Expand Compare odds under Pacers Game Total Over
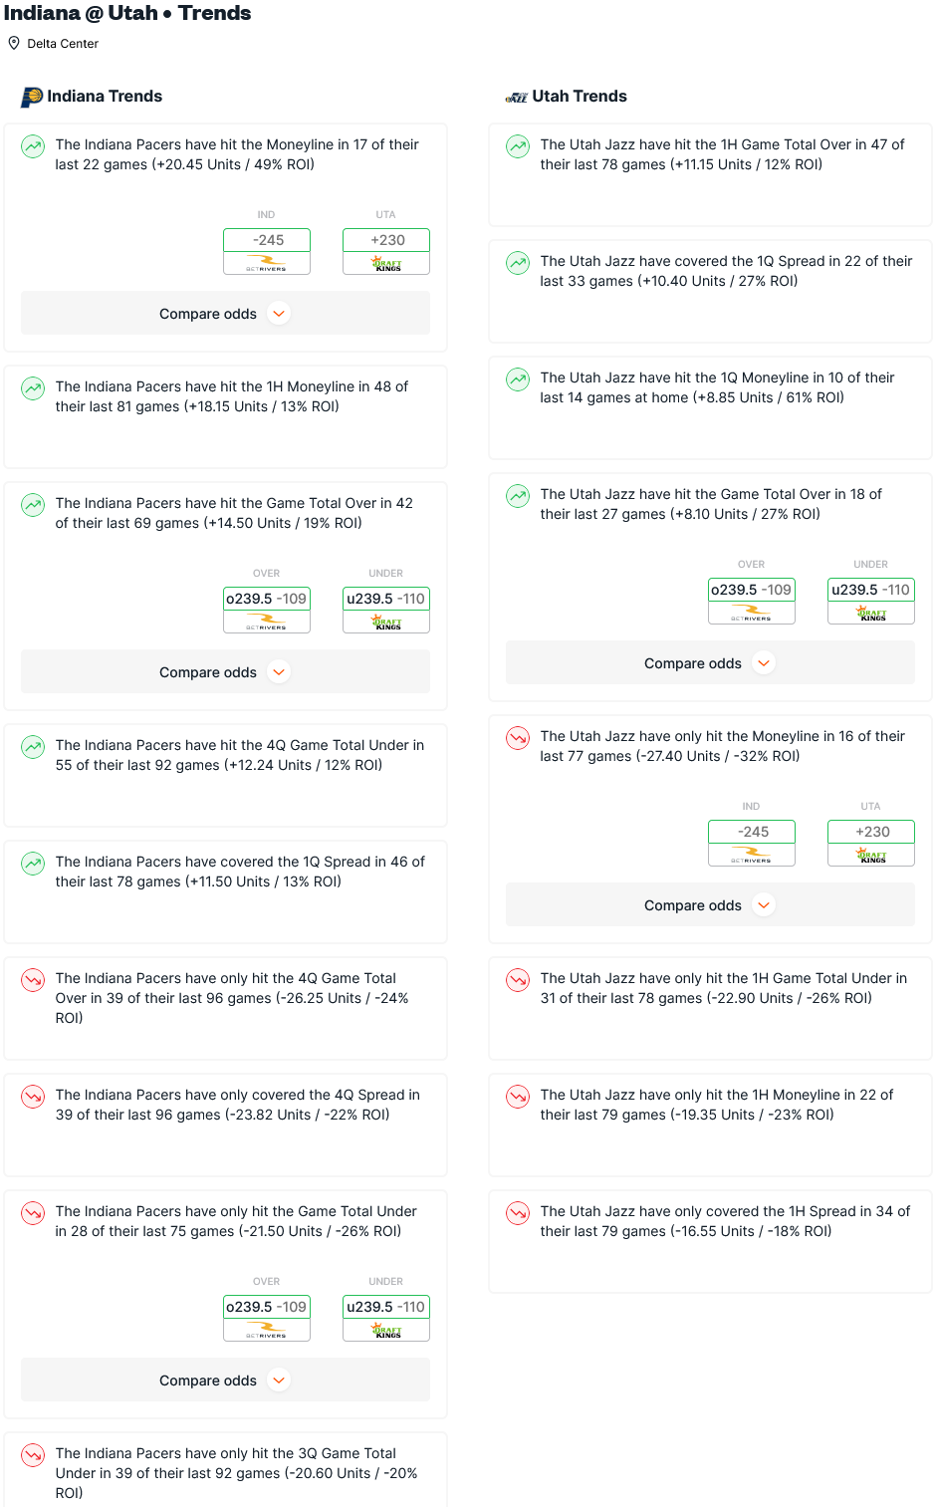The image size is (936, 1507). coord(225,671)
